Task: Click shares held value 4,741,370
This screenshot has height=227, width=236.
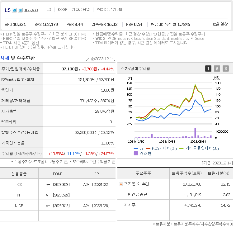Action: point(193,205)
